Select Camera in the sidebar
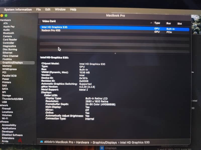201x150 pixels. pos(7,36)
